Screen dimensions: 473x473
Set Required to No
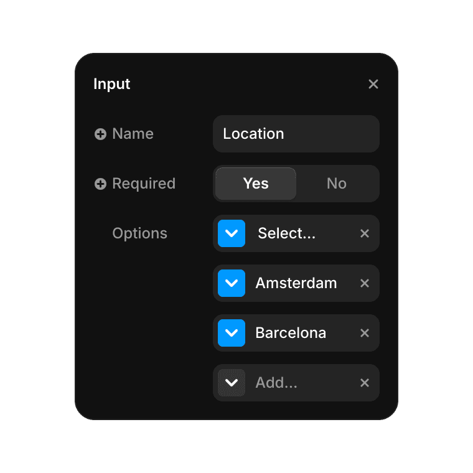tap(336, 184)
